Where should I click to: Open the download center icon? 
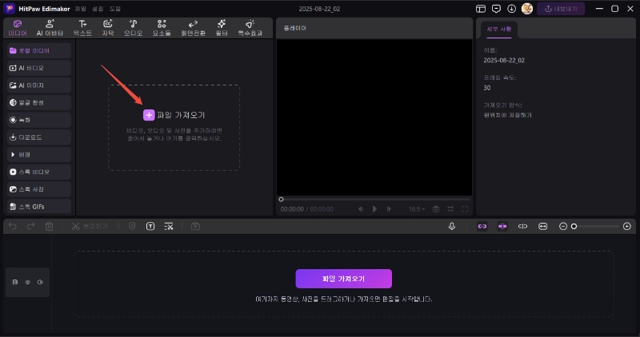[x=511, y=9]
